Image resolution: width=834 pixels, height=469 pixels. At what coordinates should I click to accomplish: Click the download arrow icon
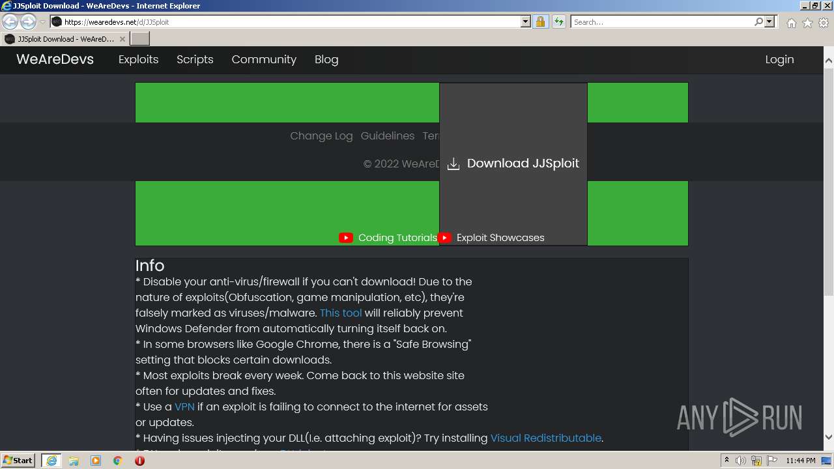(453, 163)
